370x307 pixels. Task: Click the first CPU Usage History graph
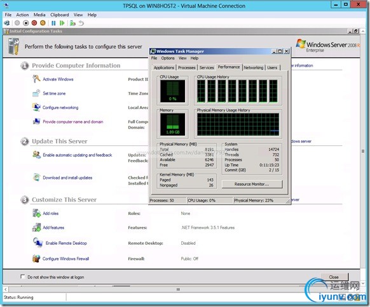(x=201, y=91)
